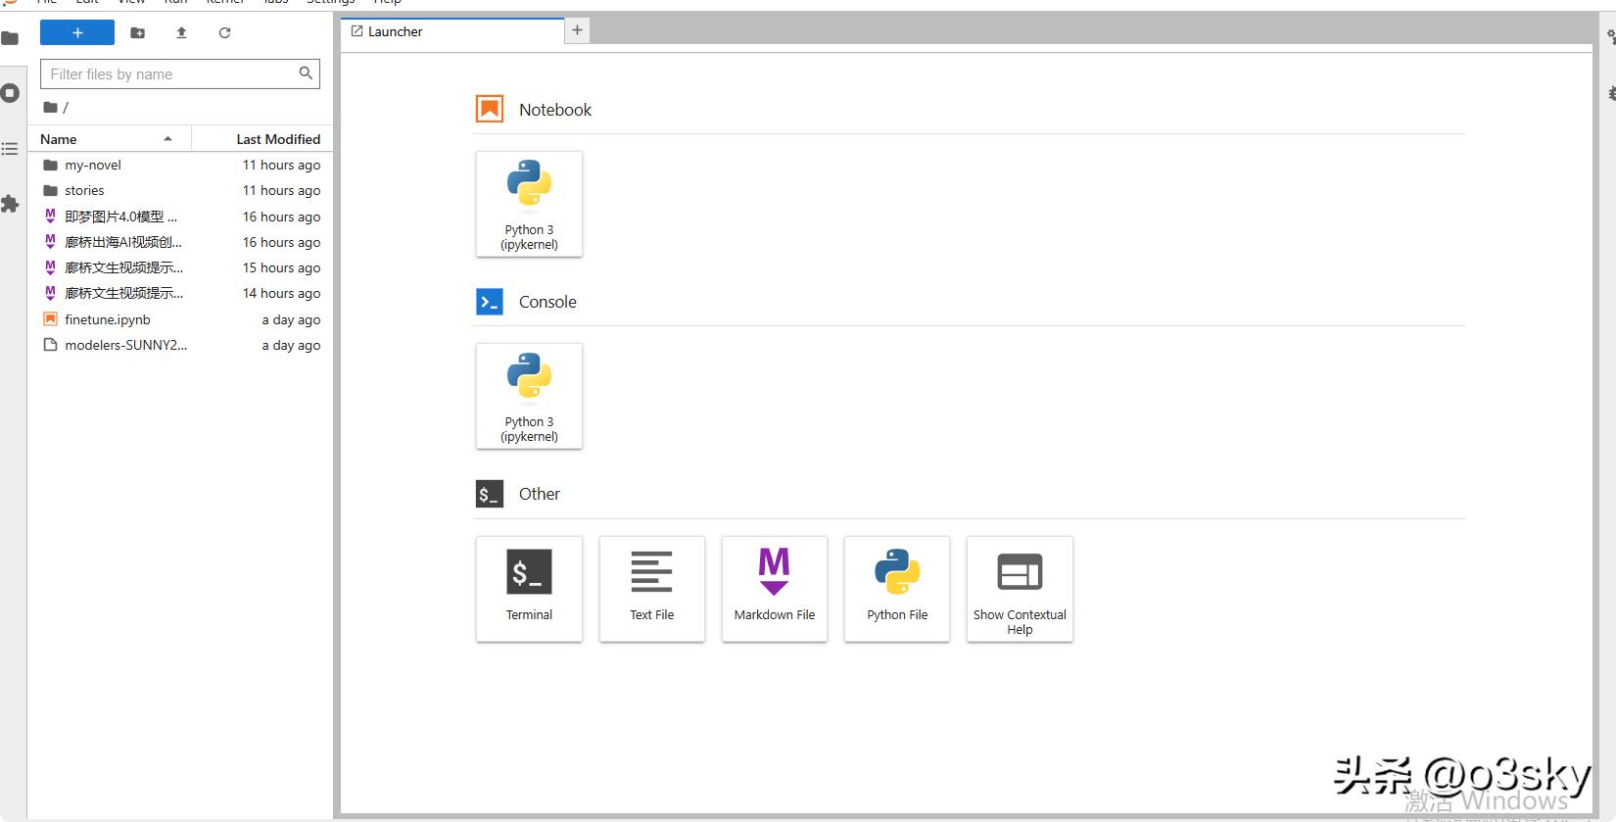This screenshot has height=822, width=1616.
Task: Click the blue New Launcher plus button
Action: [x=76, y=32]
